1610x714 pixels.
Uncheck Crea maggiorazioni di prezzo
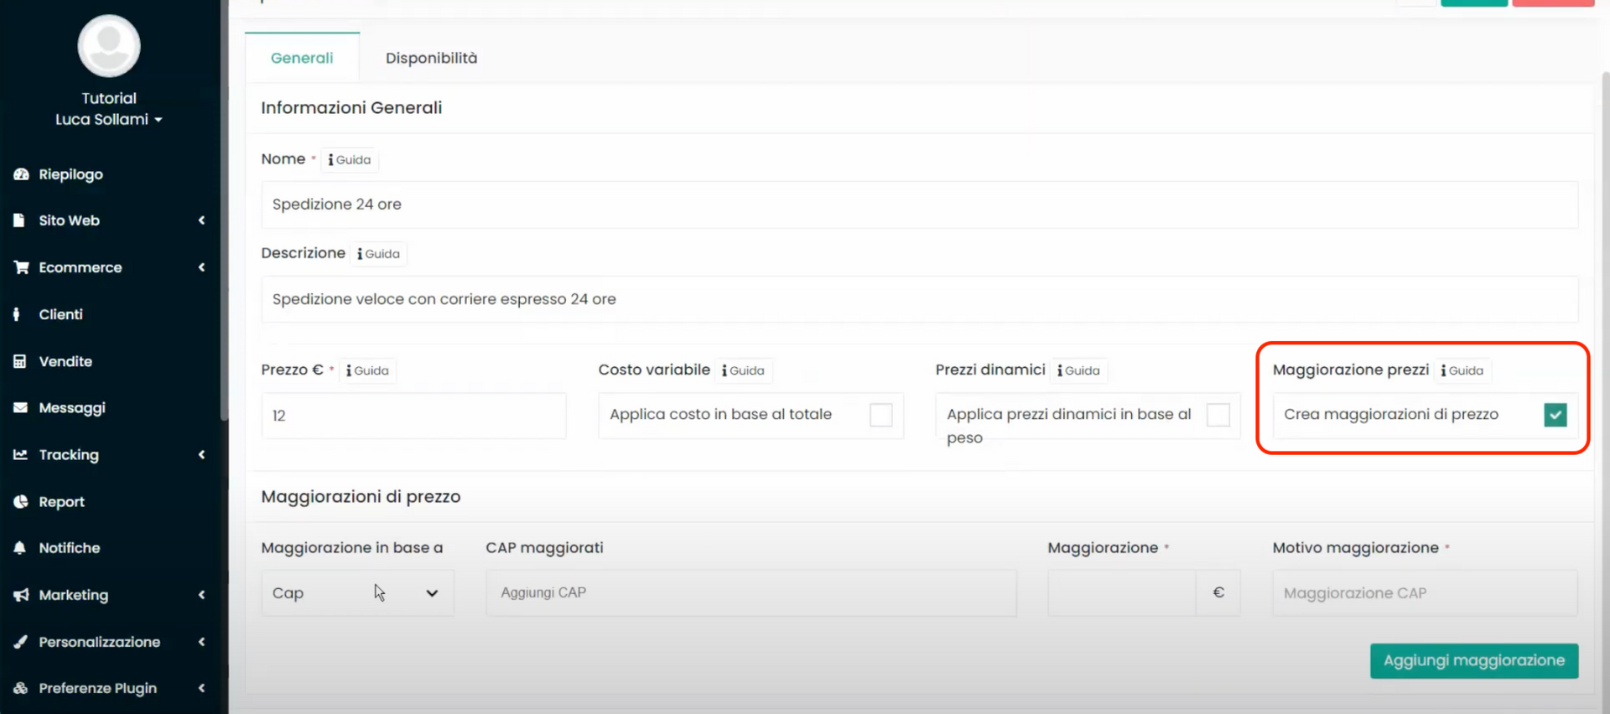click(1555, 415)
